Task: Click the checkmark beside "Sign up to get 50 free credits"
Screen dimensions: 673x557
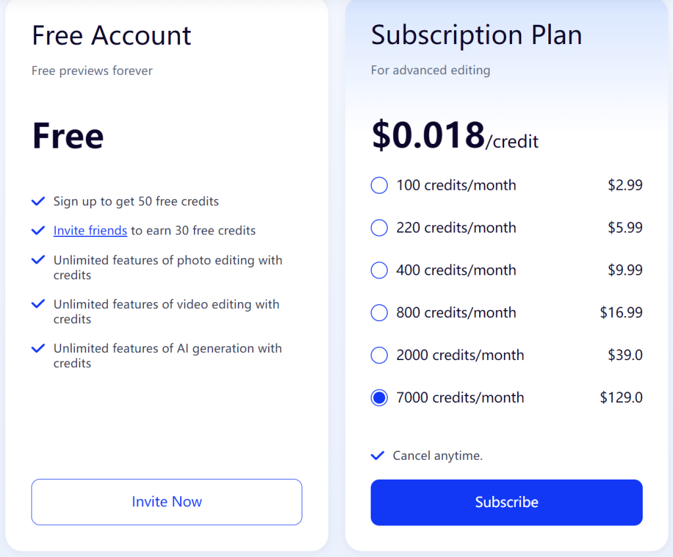Action: [38, 201]
